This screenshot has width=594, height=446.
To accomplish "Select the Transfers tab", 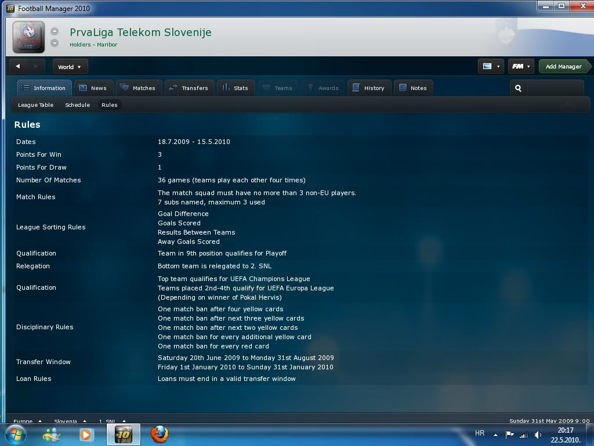I will coord(189,88).
